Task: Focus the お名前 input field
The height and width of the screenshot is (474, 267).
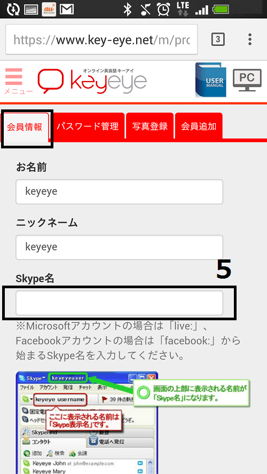Action: pyautogui.click(x=120, y=192)
